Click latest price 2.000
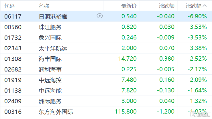The width and height of the screenshot is (212, 119). pyautogui.click(x=129, y=48)
